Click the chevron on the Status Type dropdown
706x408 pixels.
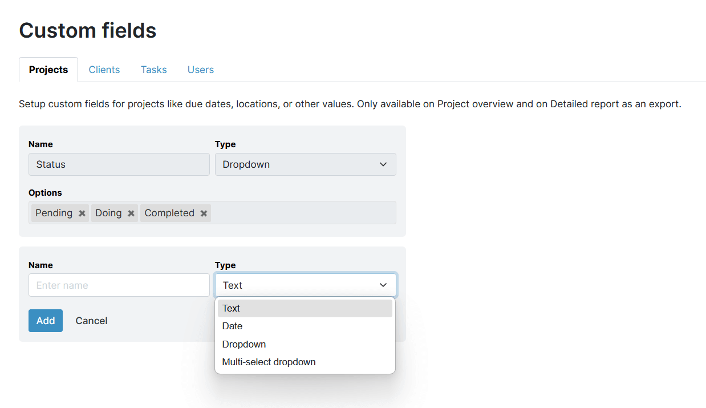(383, 164)
